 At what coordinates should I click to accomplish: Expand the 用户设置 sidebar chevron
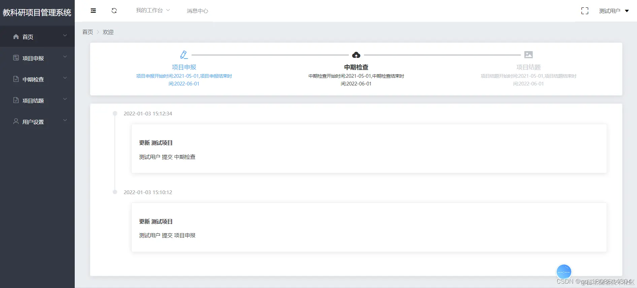[65, 120]
